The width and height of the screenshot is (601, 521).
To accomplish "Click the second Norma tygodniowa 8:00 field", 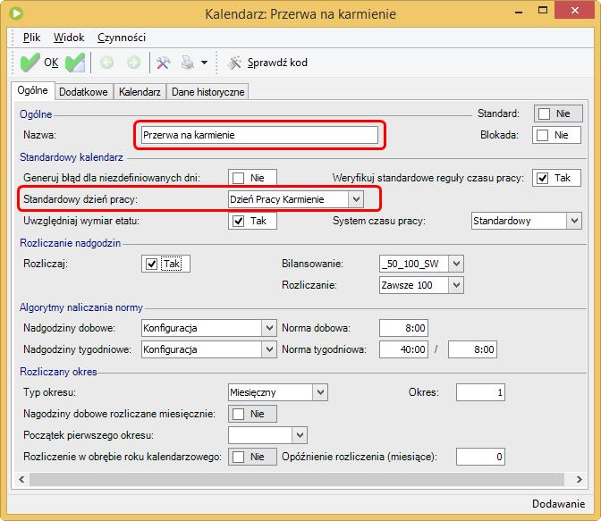I will coord(472,349).
